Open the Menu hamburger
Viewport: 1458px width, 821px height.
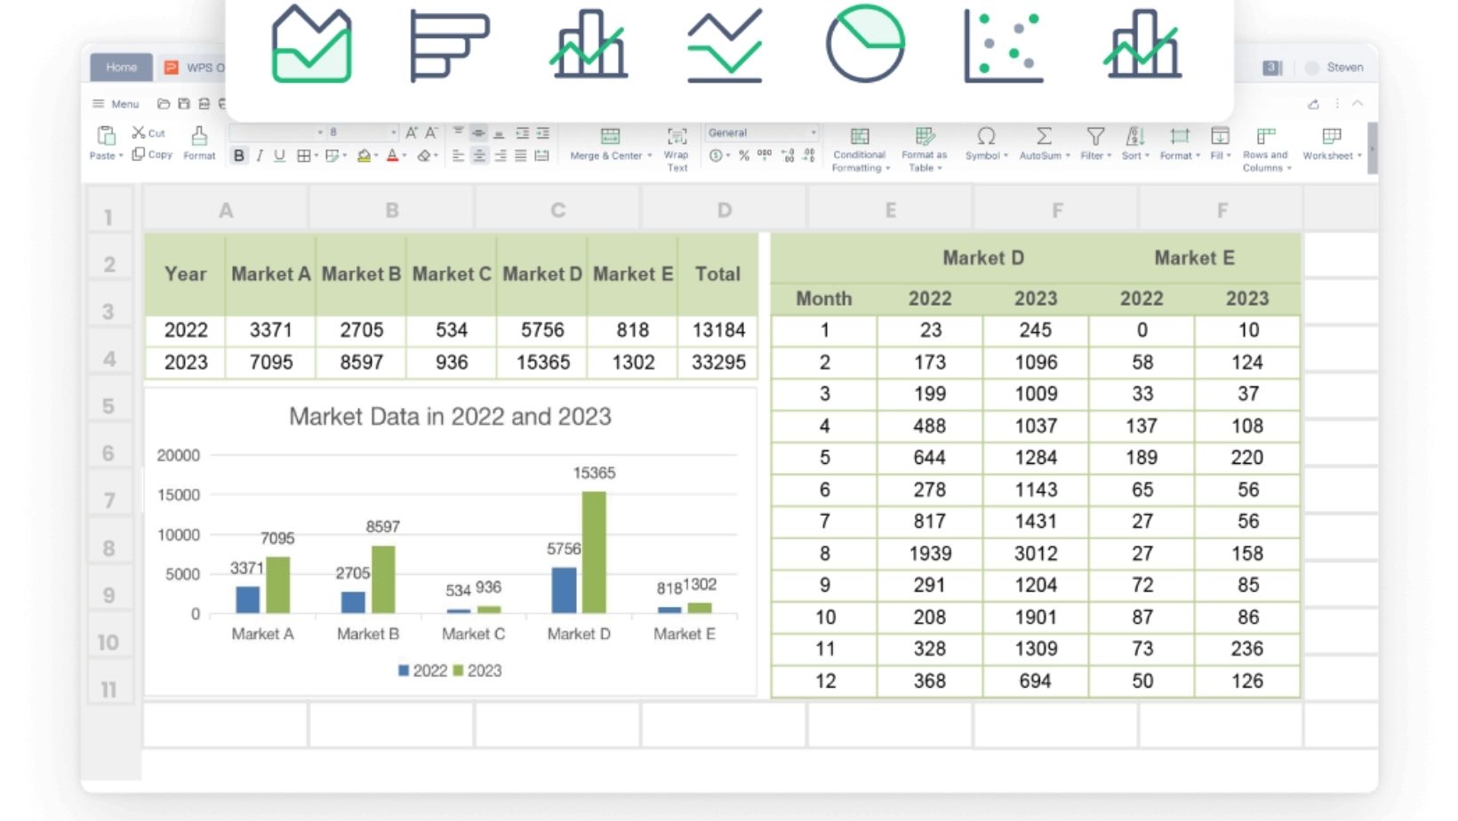pos(99,104)
